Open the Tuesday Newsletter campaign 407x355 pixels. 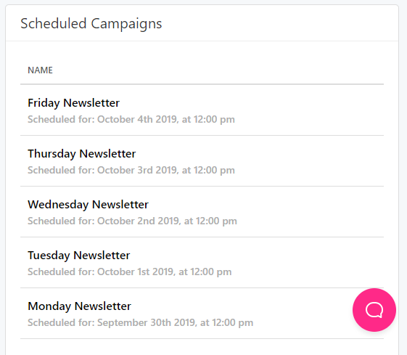click(x=78, y=256)
